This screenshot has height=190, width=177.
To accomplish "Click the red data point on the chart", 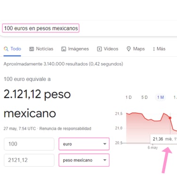I will coord(170,118).
